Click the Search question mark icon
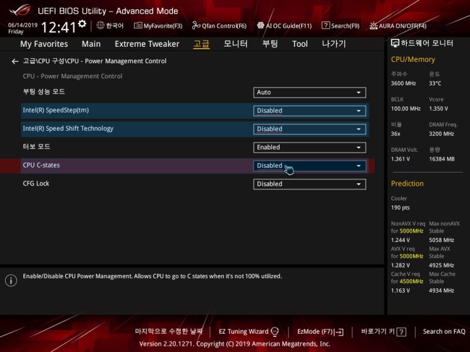The image size is (470, 352). [x=326, y=25]
